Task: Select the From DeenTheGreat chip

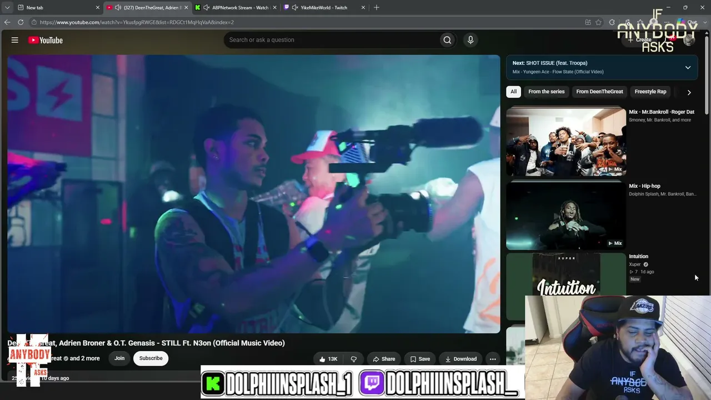Action: [599, 92]
